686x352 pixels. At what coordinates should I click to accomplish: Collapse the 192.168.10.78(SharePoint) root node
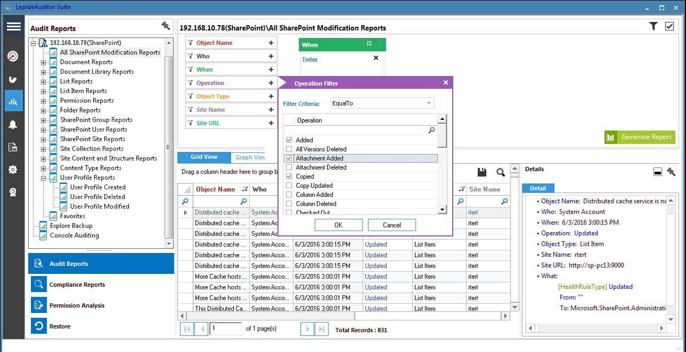[x=33, y=43]
